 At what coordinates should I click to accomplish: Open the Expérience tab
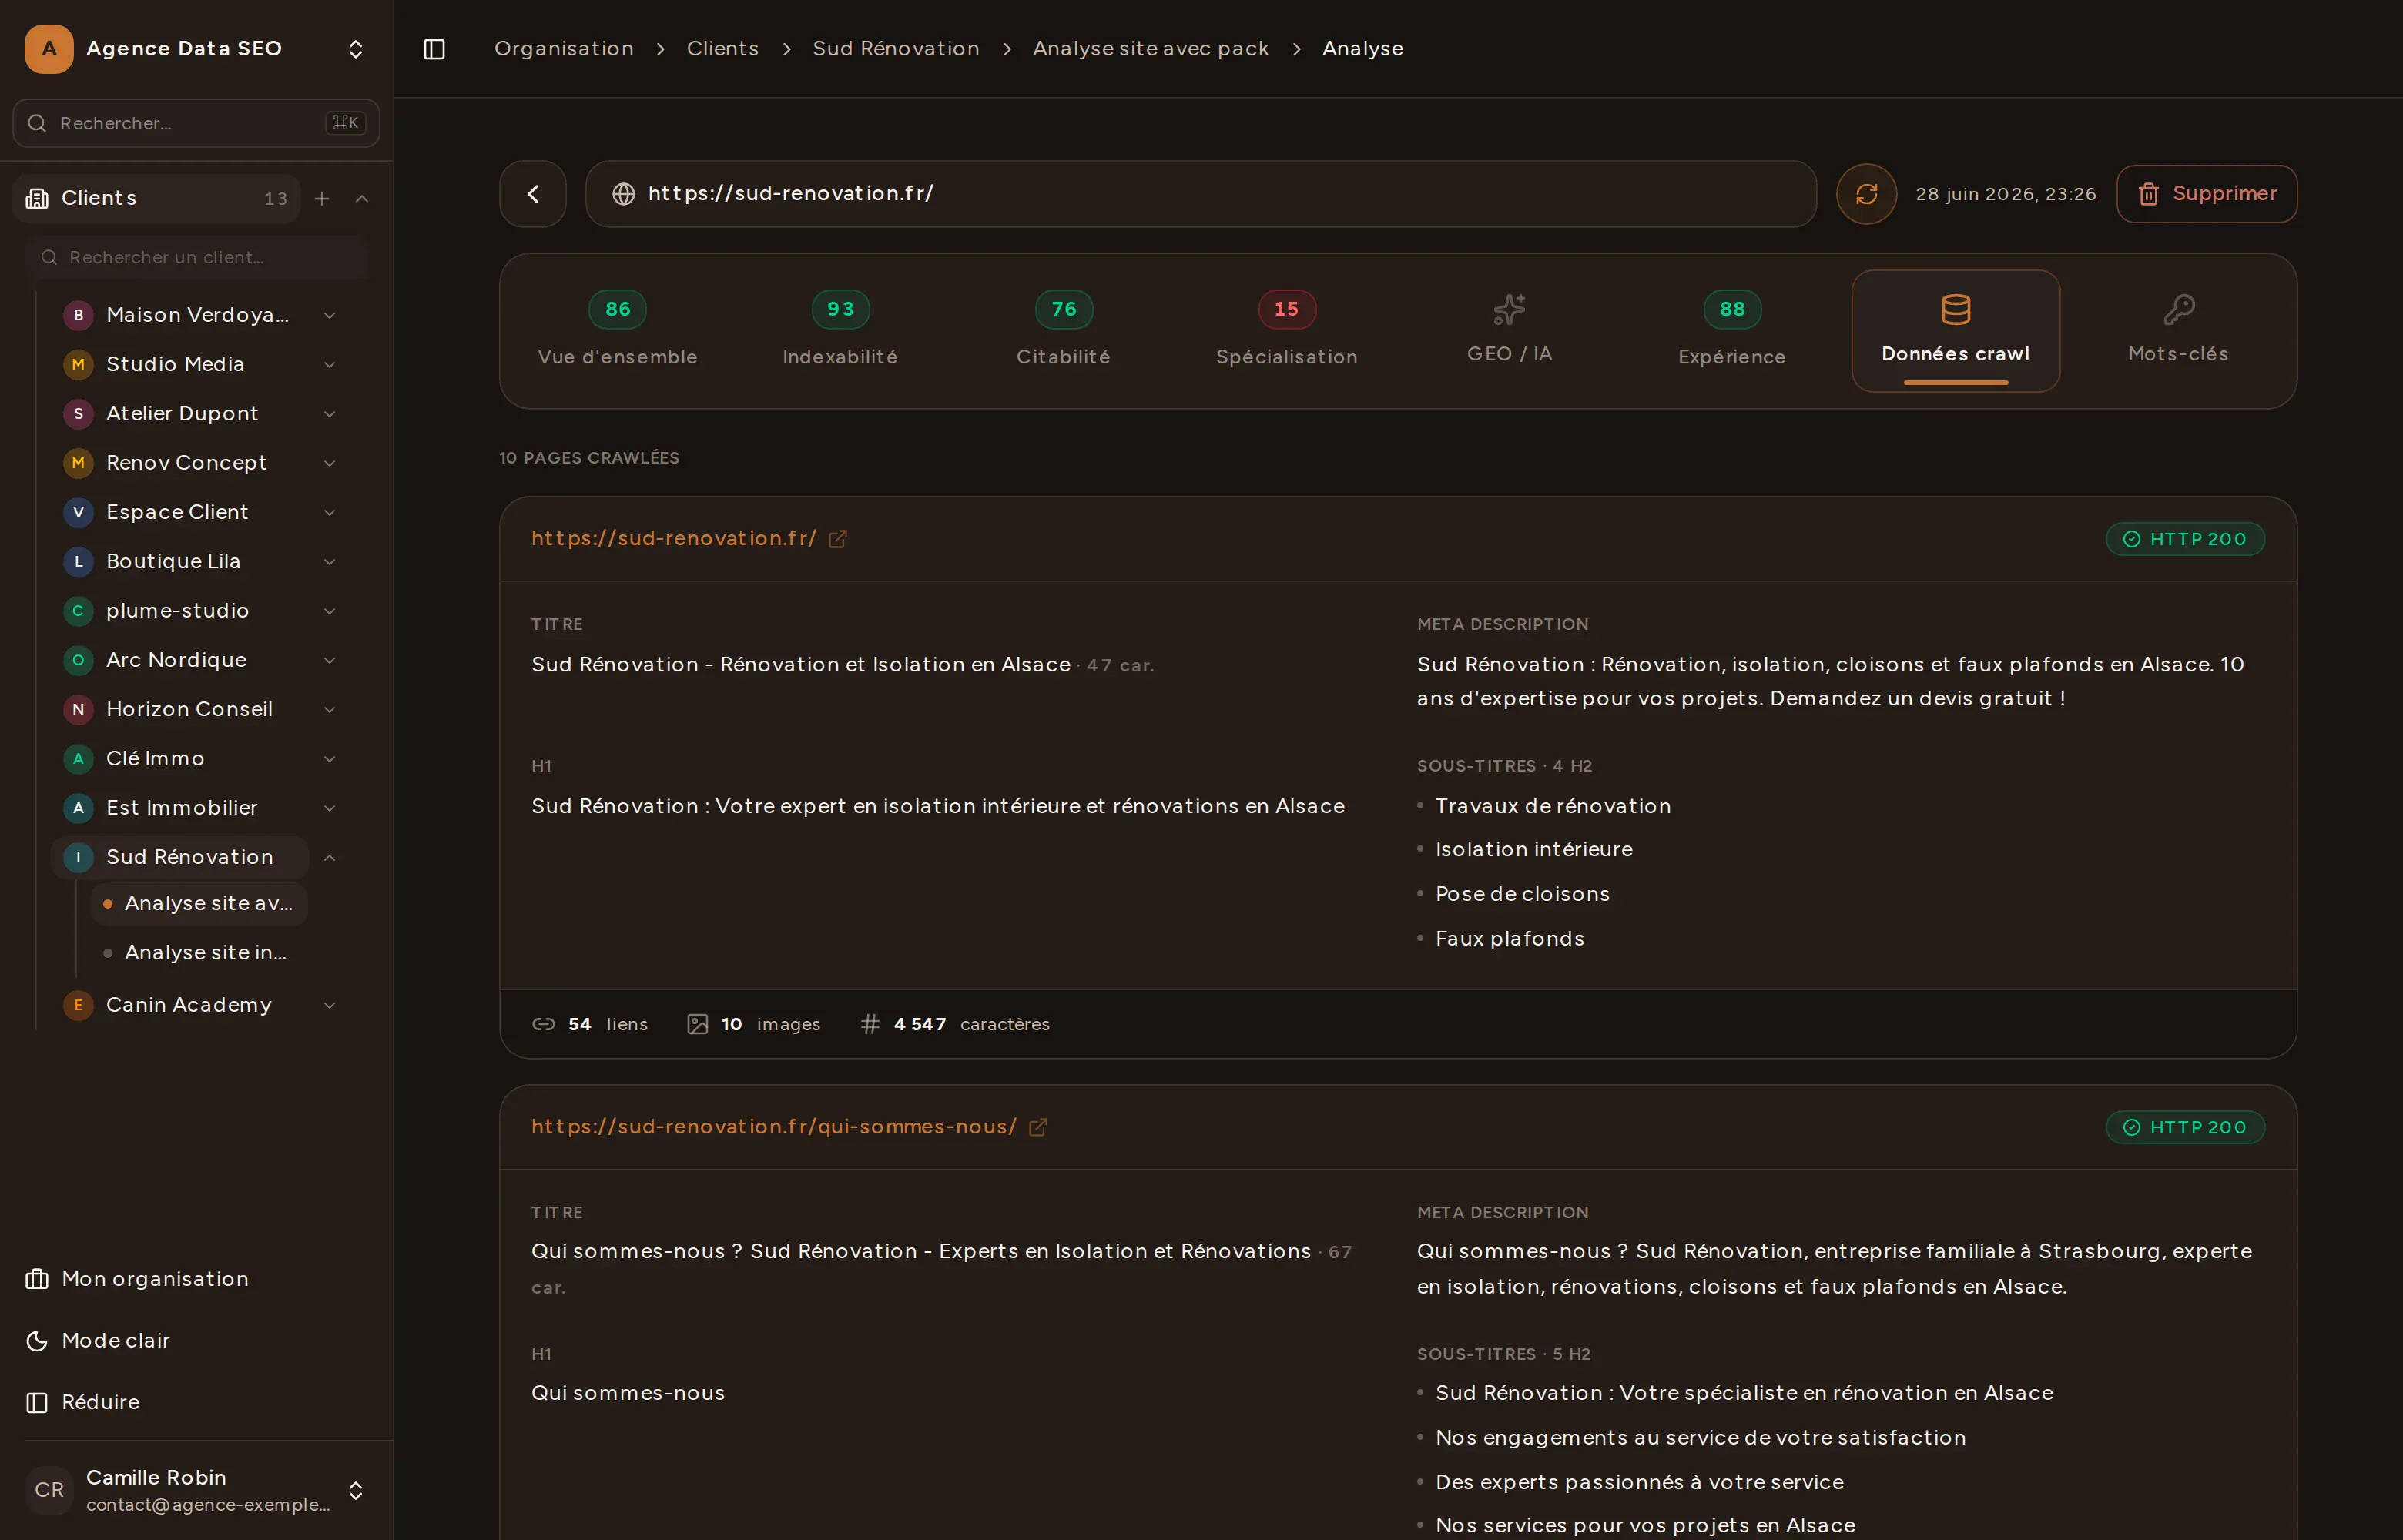(x=1732, y=330)
